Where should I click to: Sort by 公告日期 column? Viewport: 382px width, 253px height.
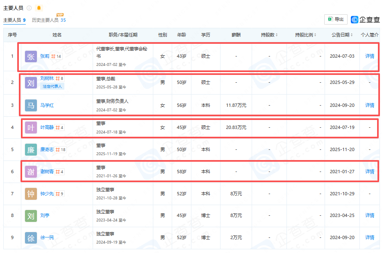click(x=342, y=35)
